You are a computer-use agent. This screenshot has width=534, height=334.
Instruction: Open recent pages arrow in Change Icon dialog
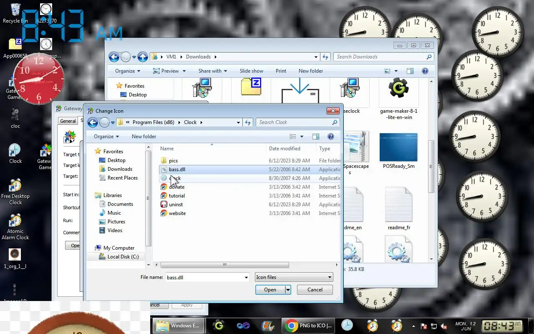point(112,122)
